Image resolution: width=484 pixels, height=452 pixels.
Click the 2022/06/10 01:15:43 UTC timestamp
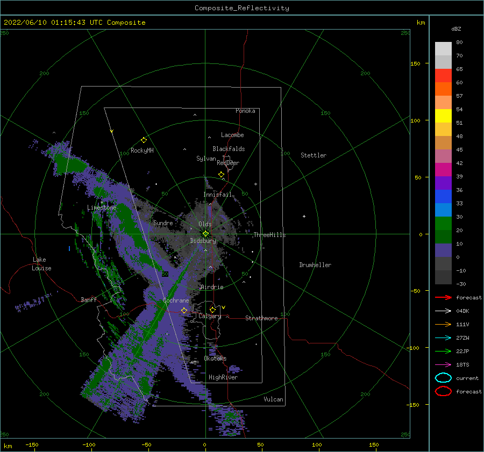coord(54,23)
